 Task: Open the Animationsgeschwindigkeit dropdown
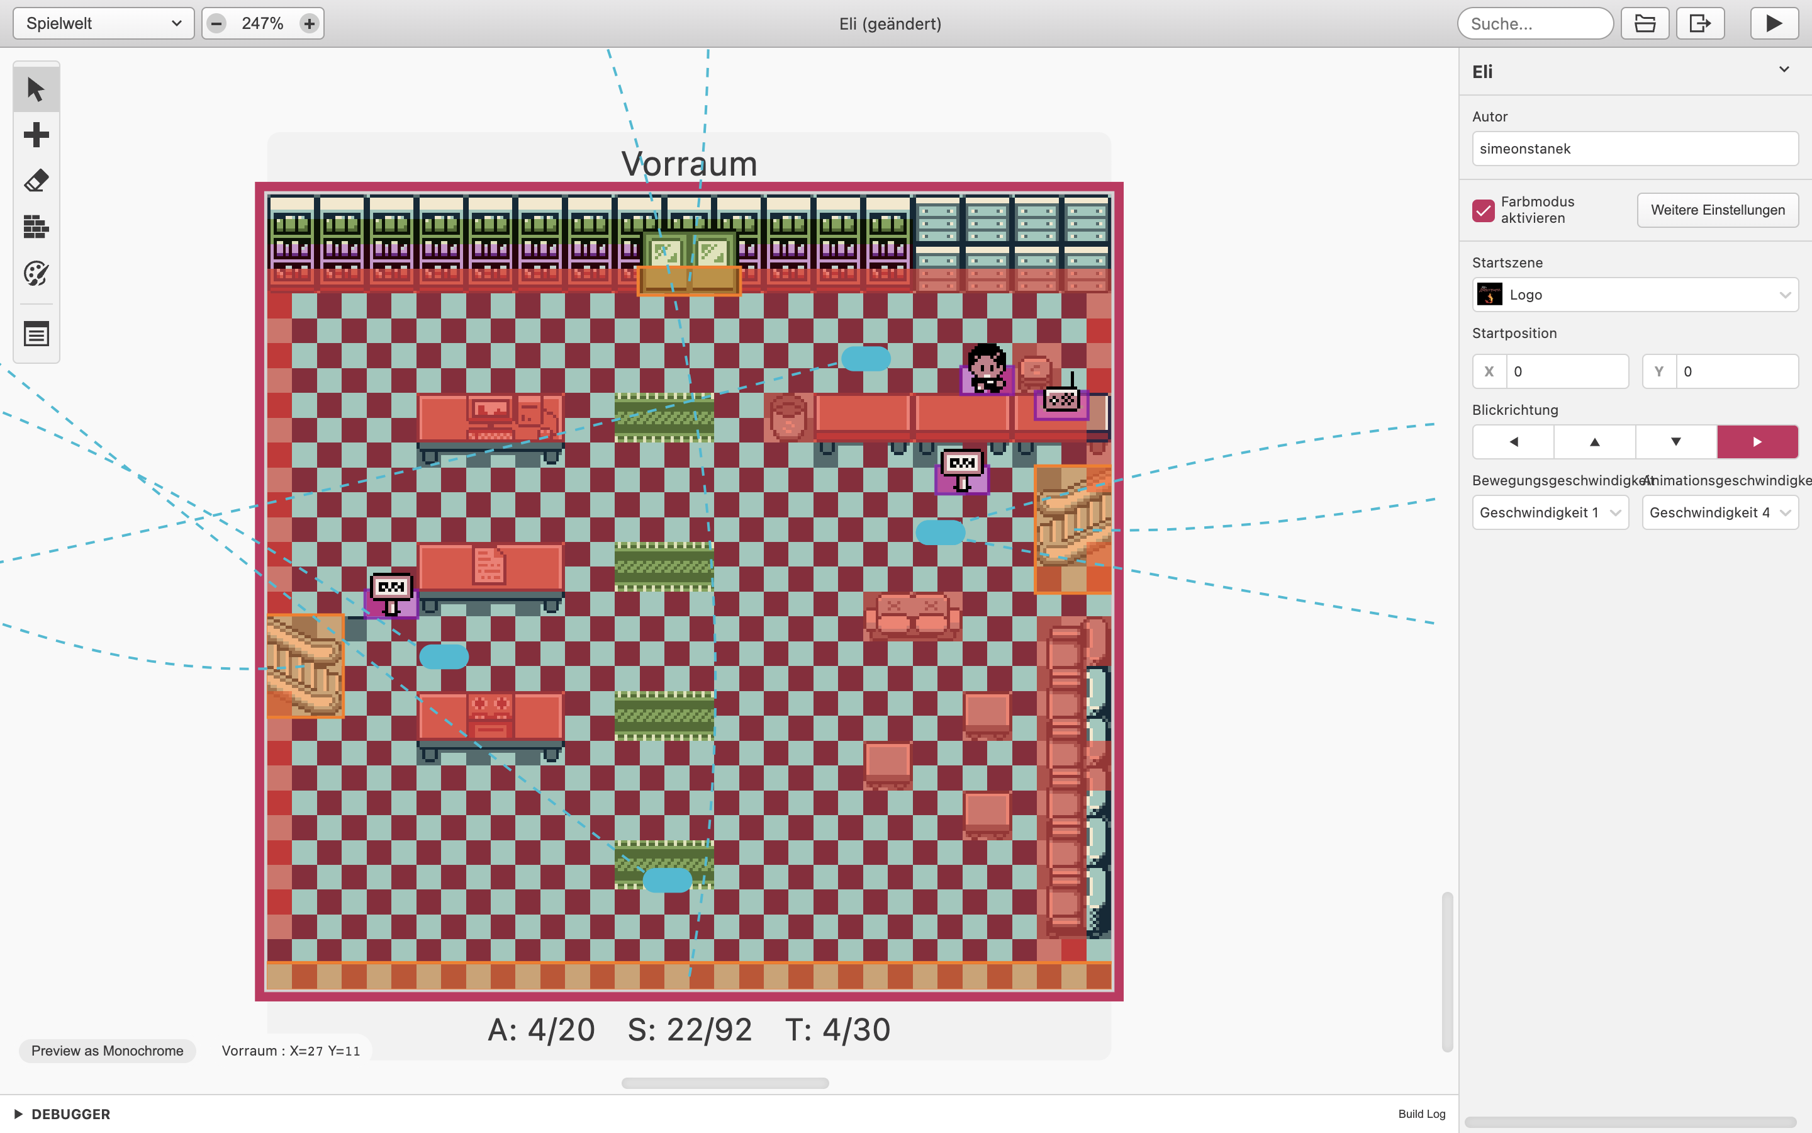point(1720,512)
